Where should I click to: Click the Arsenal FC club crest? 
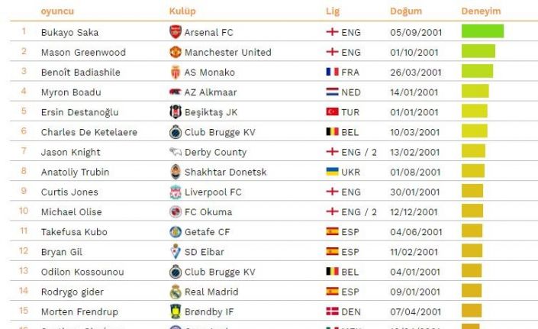point(176,32)
